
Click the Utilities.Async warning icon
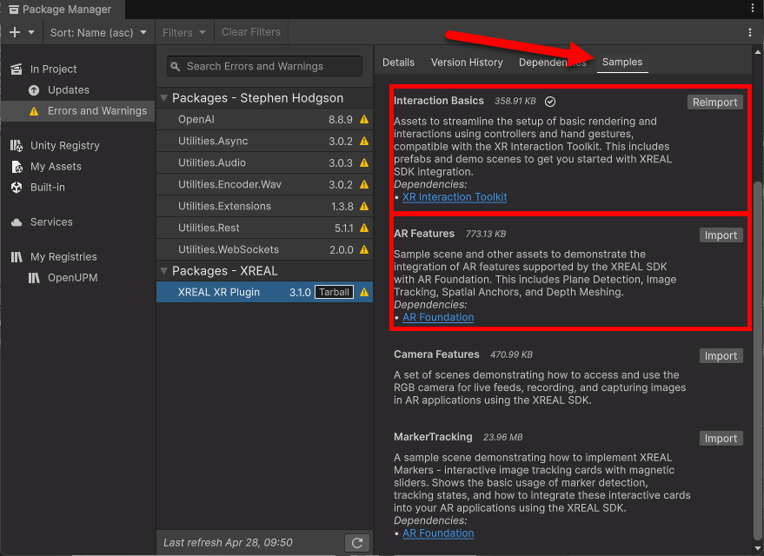point(364,142)
